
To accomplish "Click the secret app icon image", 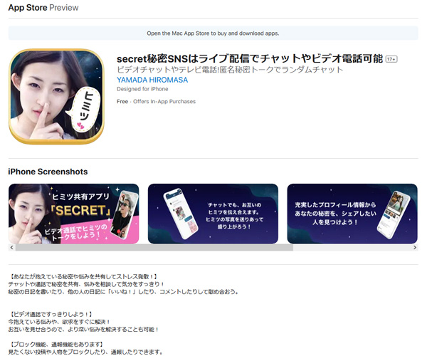I will pos(56,96).
